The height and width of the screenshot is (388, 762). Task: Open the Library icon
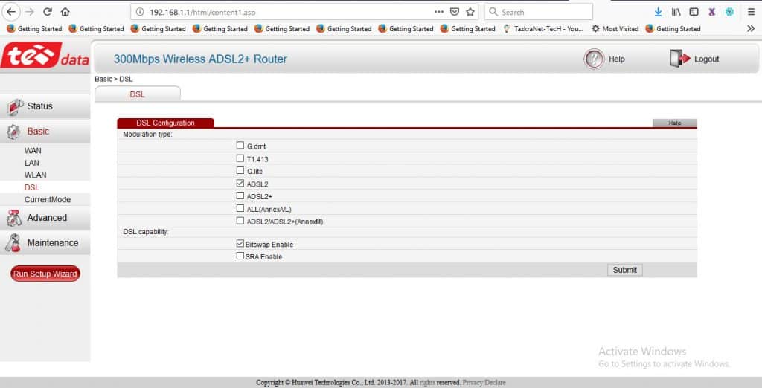(x=676, y=12)
